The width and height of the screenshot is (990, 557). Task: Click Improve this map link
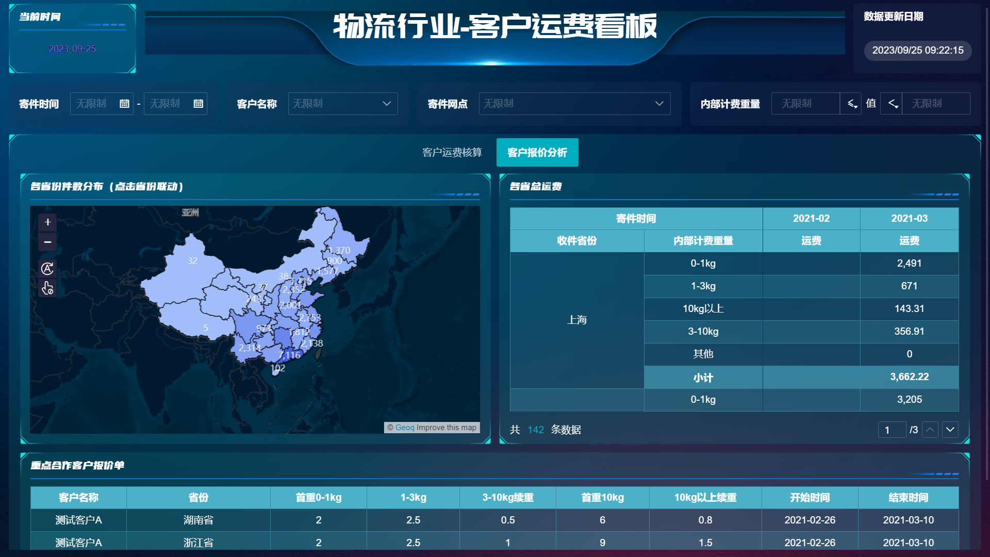pyautogui.click(x=447, y=428)
